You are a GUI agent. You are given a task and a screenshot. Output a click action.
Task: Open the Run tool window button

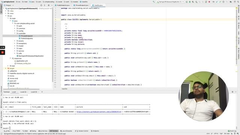[x=7, y=131]
